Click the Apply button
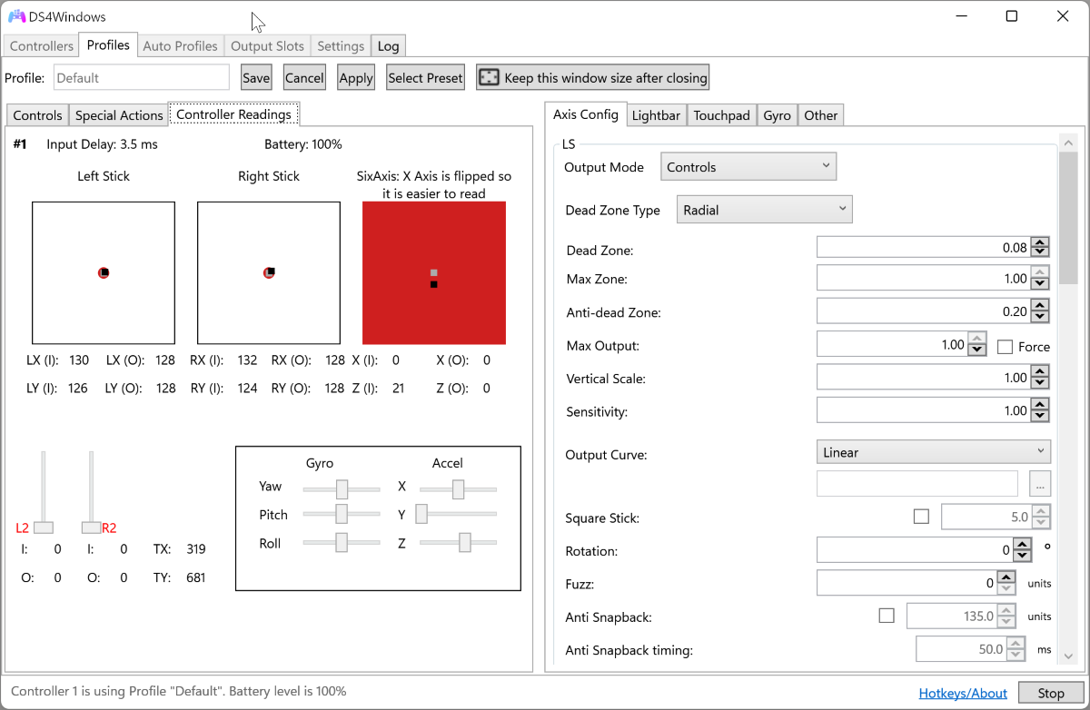This screenshot has height=710, width=1090. coord(356,77)
